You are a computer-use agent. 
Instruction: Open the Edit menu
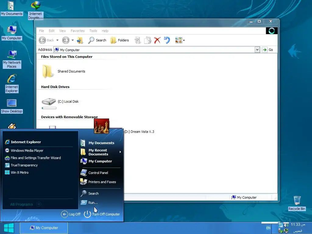click(51, 31)
